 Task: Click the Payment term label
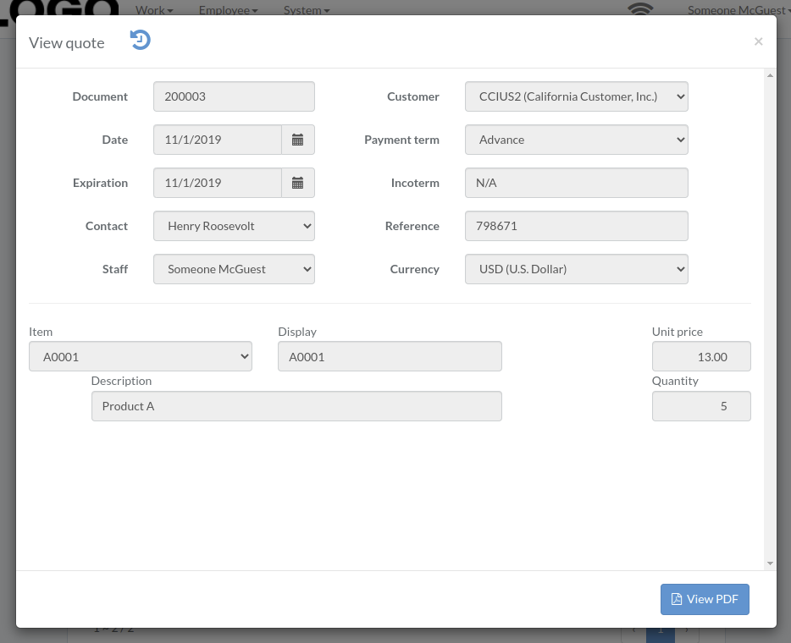pyautogui.click(x=401, y=140)
